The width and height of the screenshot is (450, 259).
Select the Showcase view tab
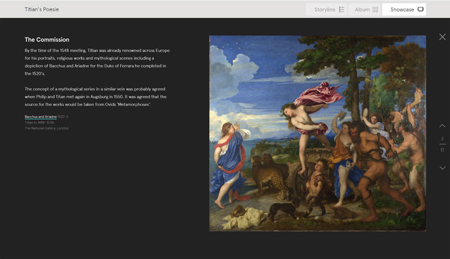[404, 9]
